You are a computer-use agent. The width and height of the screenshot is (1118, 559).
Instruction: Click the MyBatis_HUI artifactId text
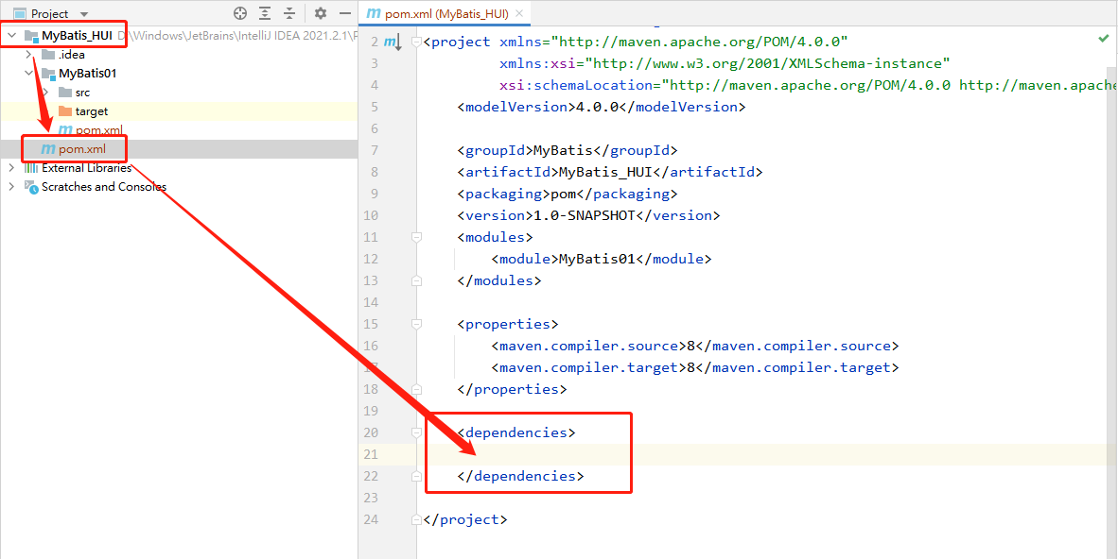pos(606,172)
